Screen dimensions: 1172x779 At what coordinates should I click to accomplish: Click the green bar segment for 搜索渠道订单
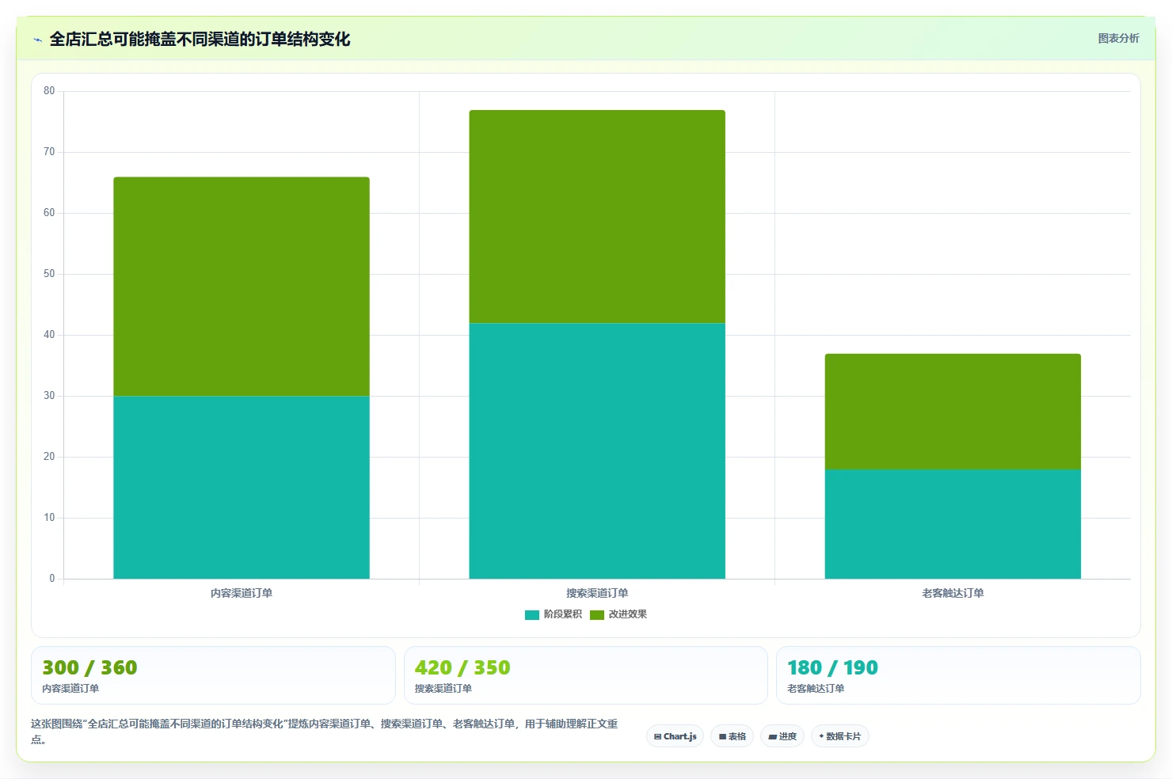point(597,216)
